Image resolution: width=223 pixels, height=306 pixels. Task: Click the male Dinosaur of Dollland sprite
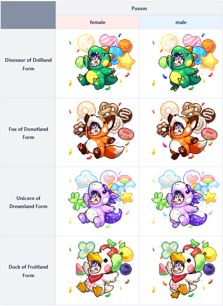(x=185, y=62)
